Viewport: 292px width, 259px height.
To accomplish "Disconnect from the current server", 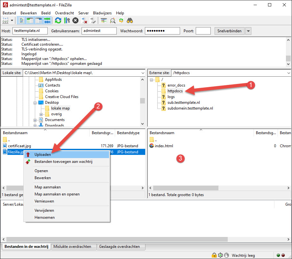I will pos(84,20).
